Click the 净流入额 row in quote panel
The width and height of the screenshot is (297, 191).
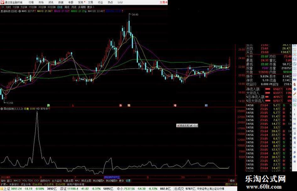point(269,89)
